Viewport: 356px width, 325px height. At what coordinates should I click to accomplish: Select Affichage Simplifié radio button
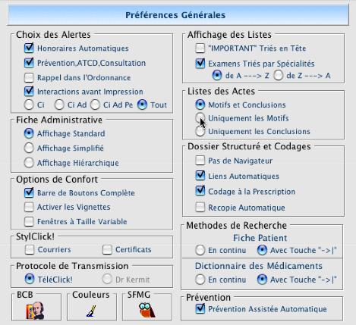(x=29, y=148)
